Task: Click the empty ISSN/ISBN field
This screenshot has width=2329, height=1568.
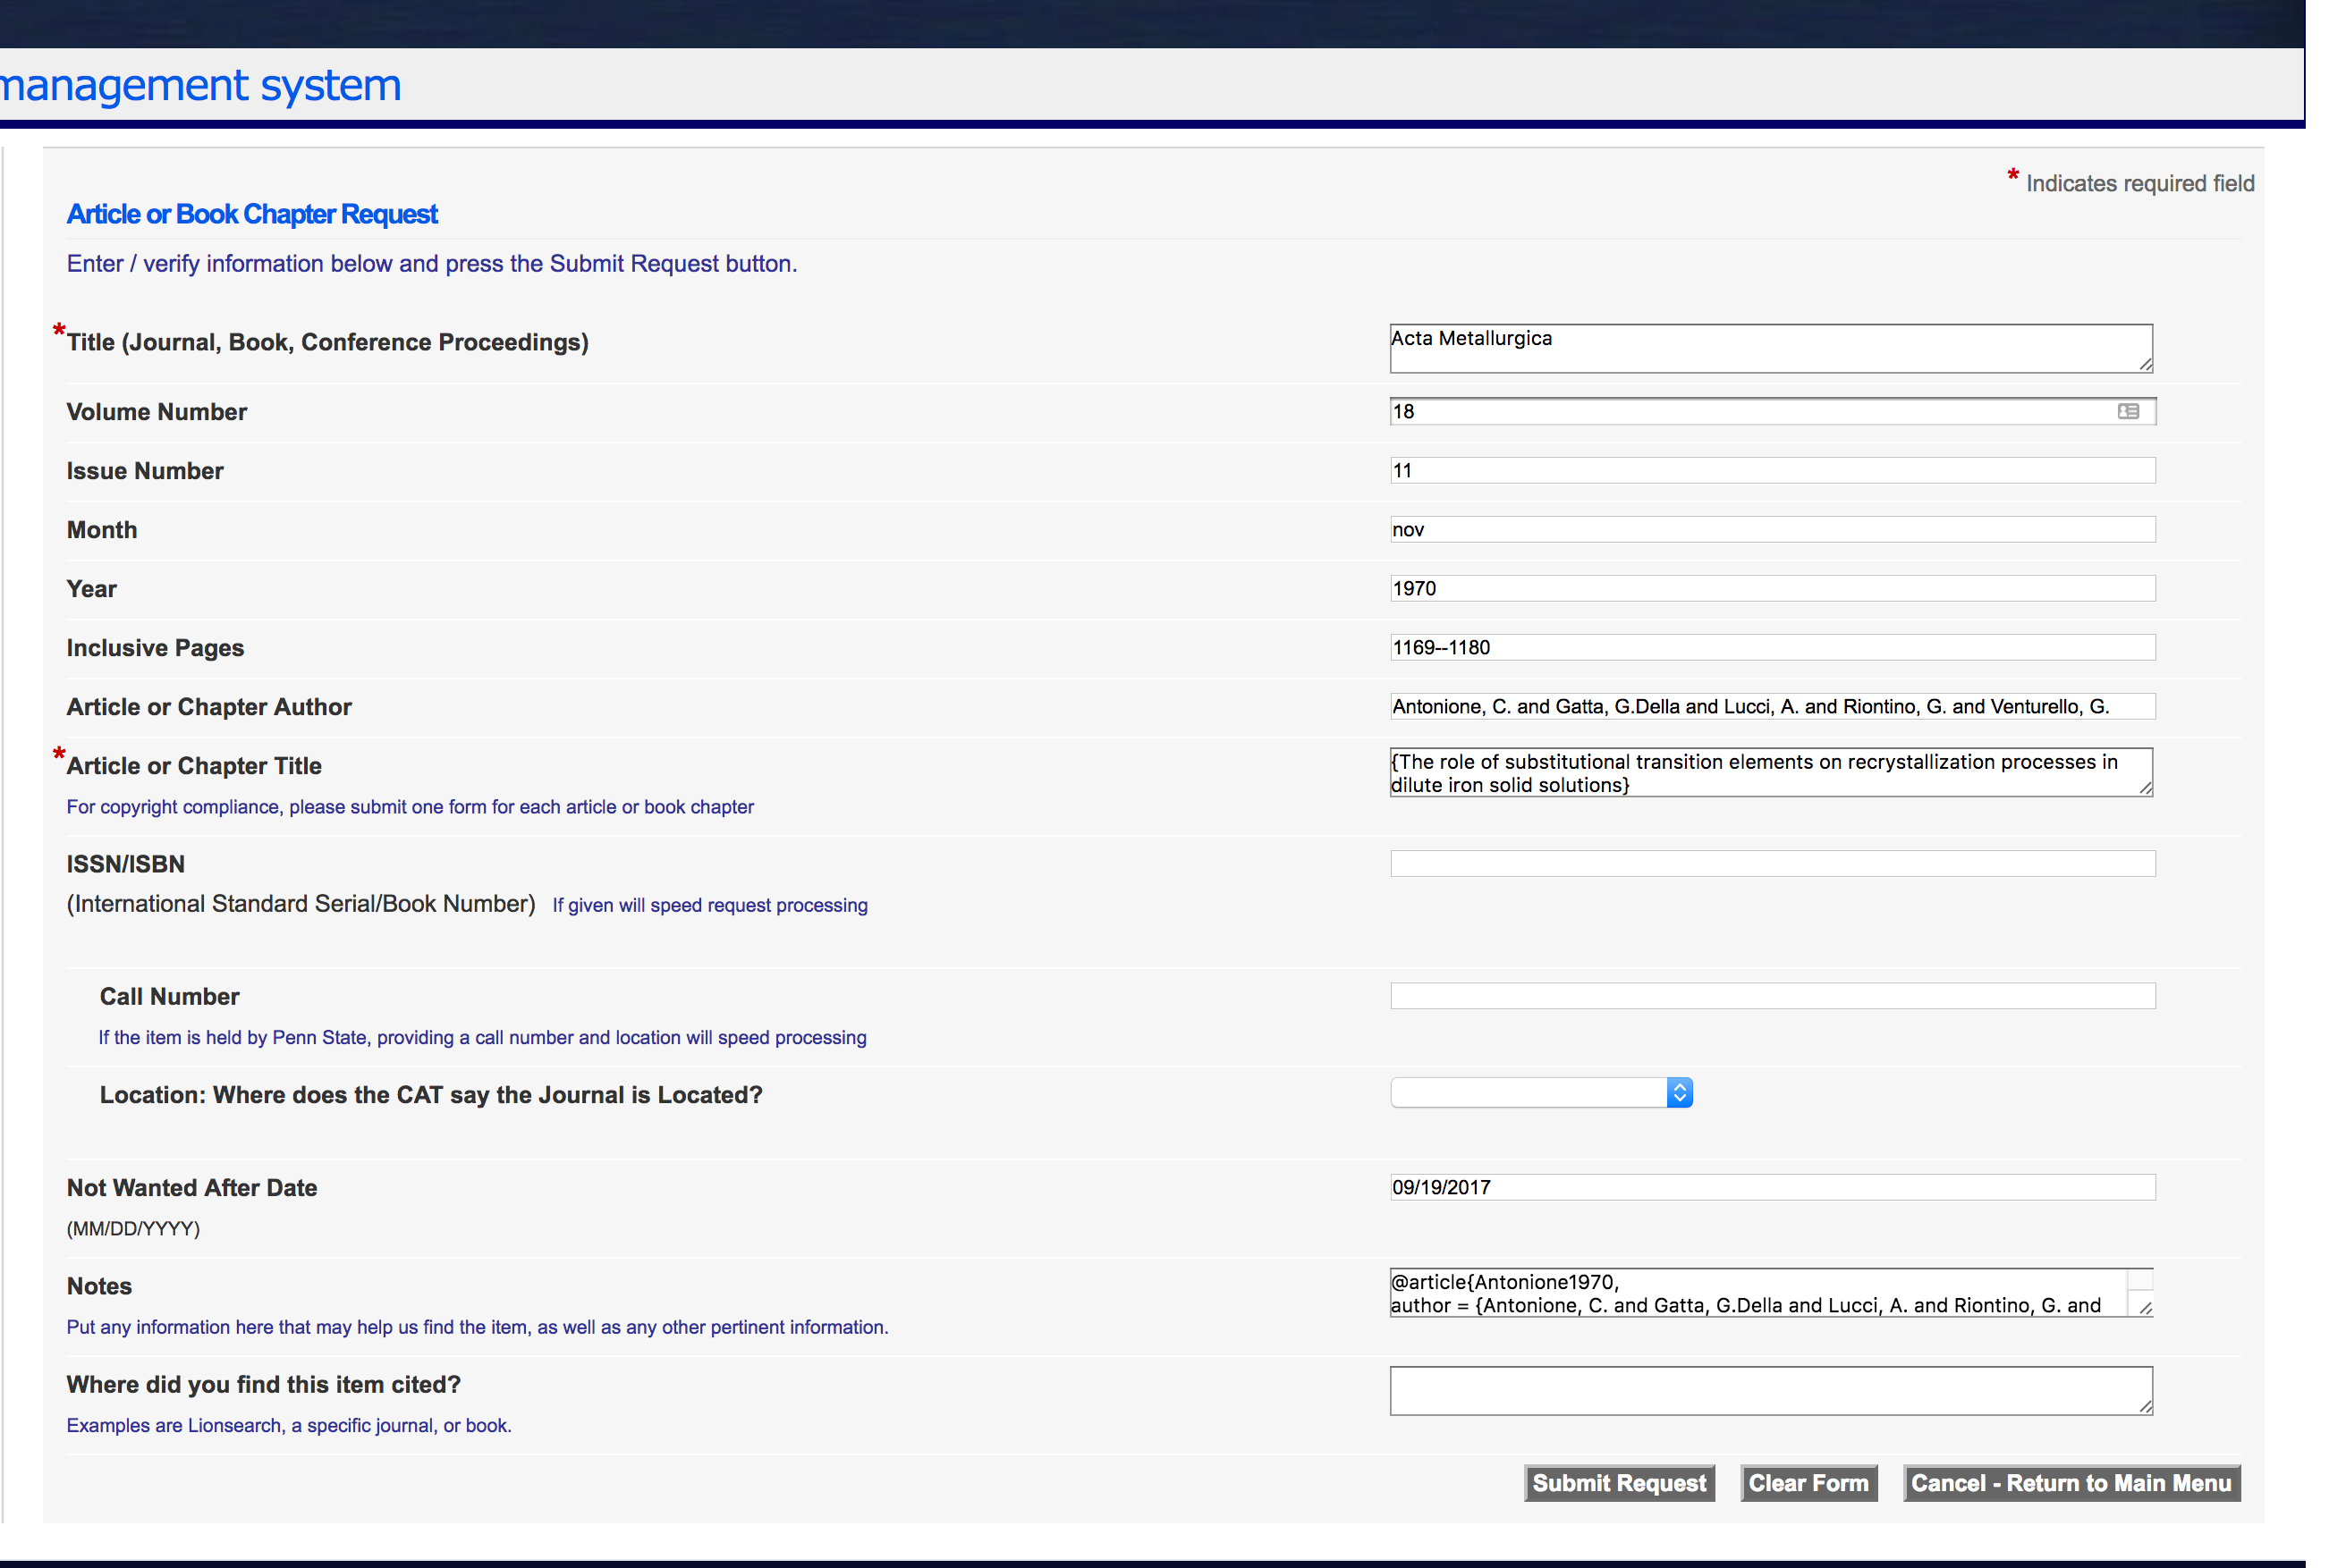Action: 1772,864
